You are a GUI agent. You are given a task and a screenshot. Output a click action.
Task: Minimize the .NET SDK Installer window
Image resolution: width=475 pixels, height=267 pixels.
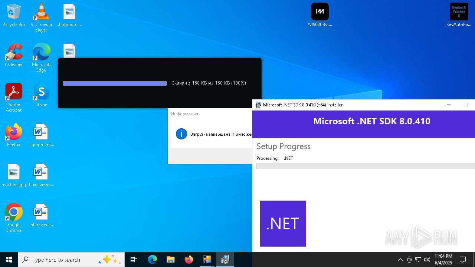[449, 105]
